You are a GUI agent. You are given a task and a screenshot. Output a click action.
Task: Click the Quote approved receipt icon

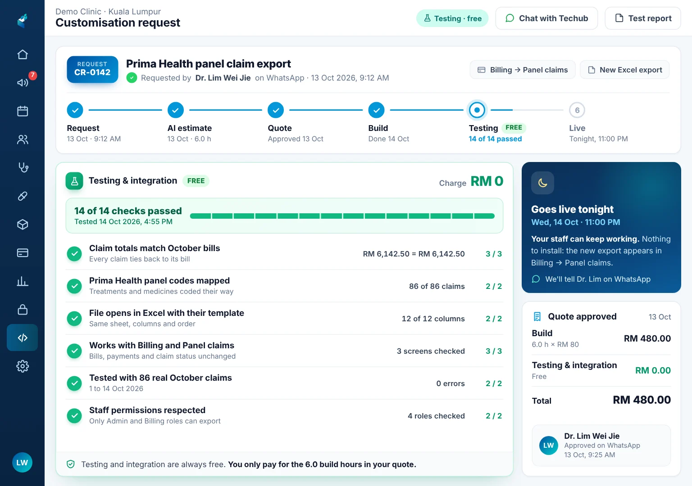click(537, 316)
